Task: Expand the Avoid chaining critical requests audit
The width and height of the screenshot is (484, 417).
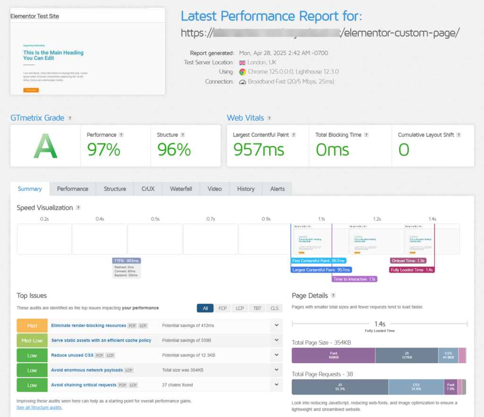Action: pos(276,385)
